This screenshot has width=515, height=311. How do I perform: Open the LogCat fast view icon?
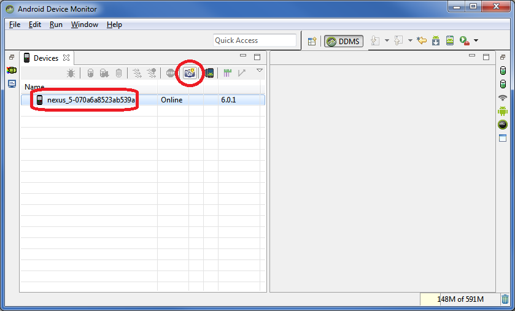pyautogui.click(x=12, y=70)
